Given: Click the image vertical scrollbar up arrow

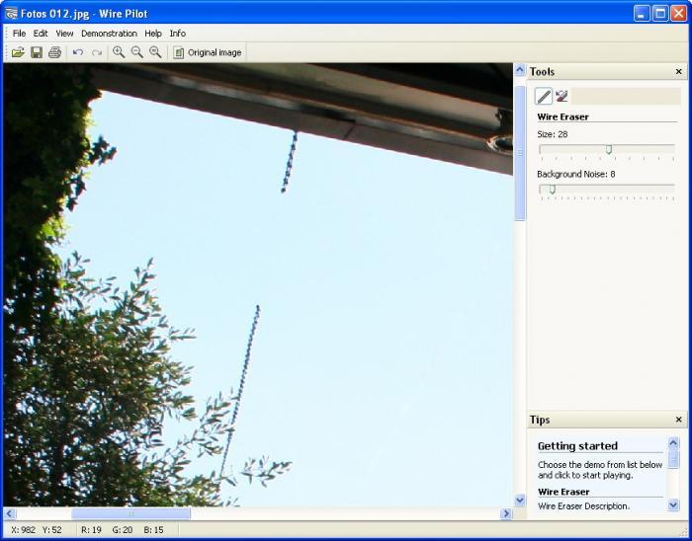Looking at the screenshot, I should [x=520, y=70].
